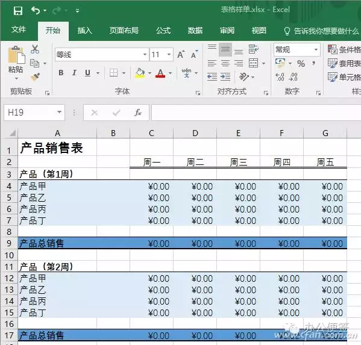Click the 单元格样式 cell styles button
Screen dimensions: 361x345
[344, 77]
